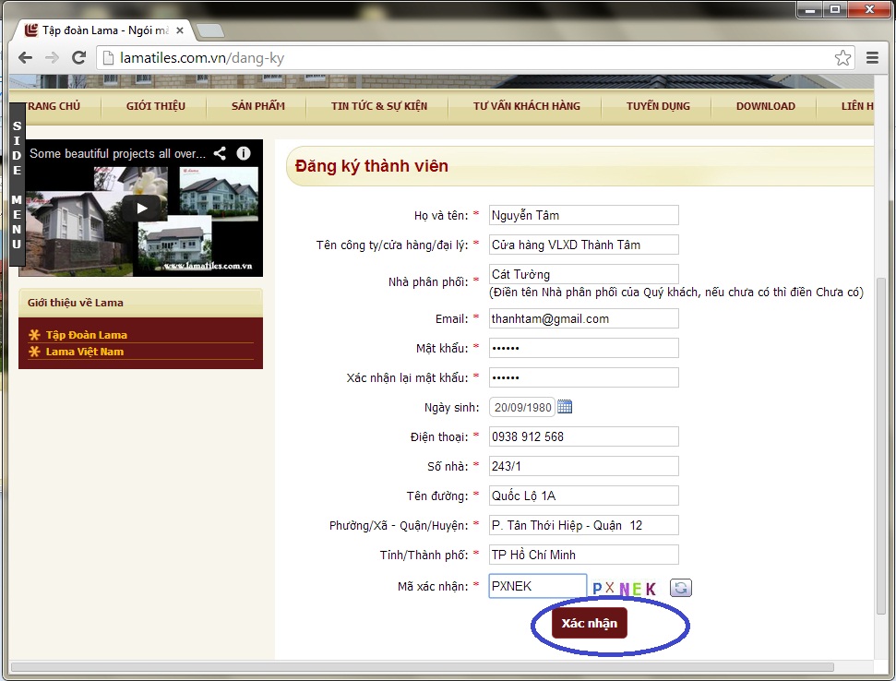Click the browser forward arrow
This screenshot has height=681, width=896.
(x=52, y=58)
